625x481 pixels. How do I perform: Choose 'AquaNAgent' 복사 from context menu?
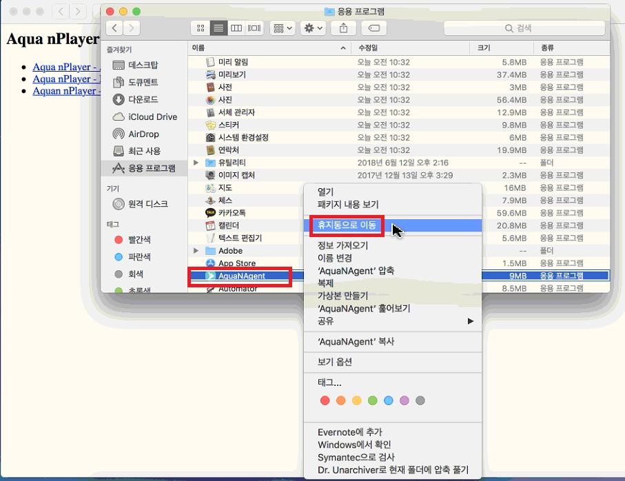click(393, 342)
